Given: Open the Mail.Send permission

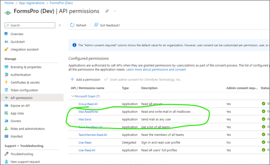Looking at the screenshot, I should (85, 119).
